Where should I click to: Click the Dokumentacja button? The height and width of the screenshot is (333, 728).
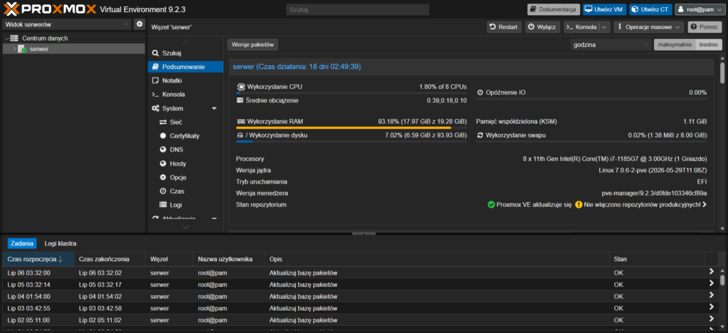coord(553,9)
